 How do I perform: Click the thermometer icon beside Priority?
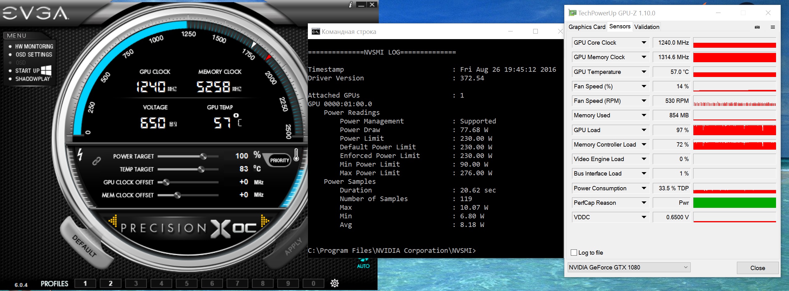click(x=296, y=155)
